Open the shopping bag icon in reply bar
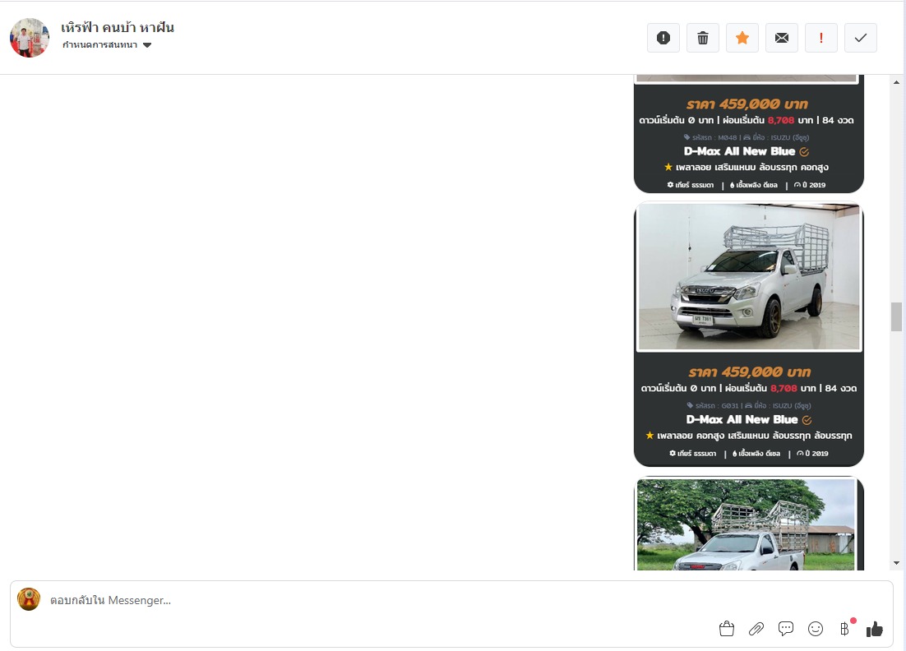The width and height of the screenshot is (906, 651). click(x=727, y=629)
